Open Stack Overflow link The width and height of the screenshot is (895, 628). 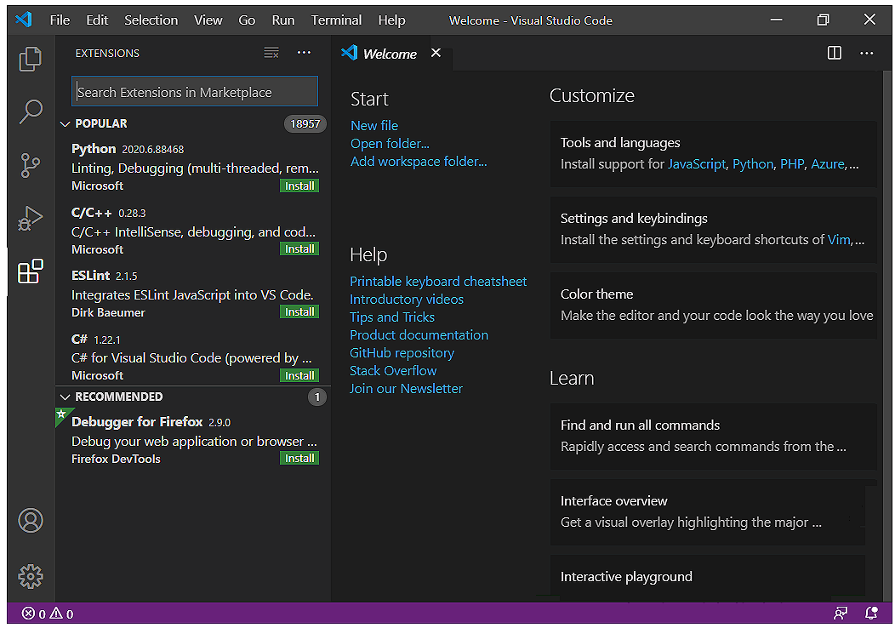(x=393, y=370)
